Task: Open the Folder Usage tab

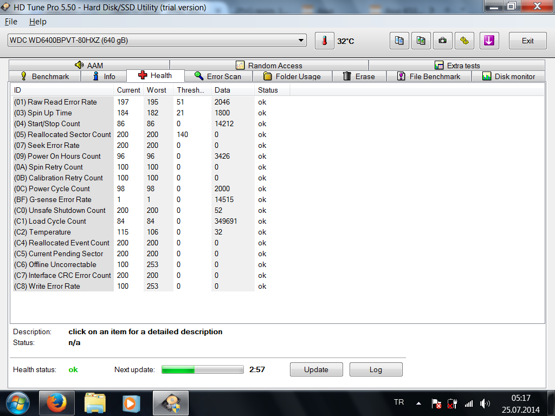Action: click(292, 76)
